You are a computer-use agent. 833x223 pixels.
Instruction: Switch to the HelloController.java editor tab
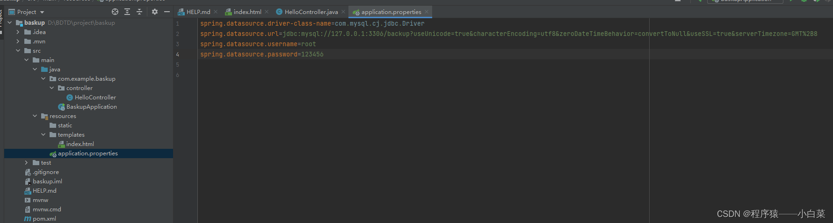pos(311,12)
